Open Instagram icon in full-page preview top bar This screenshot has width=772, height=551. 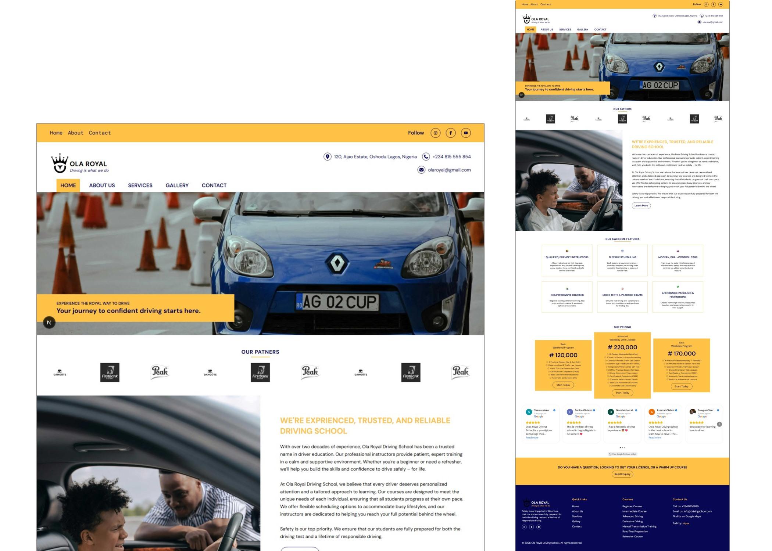(706, 4)
